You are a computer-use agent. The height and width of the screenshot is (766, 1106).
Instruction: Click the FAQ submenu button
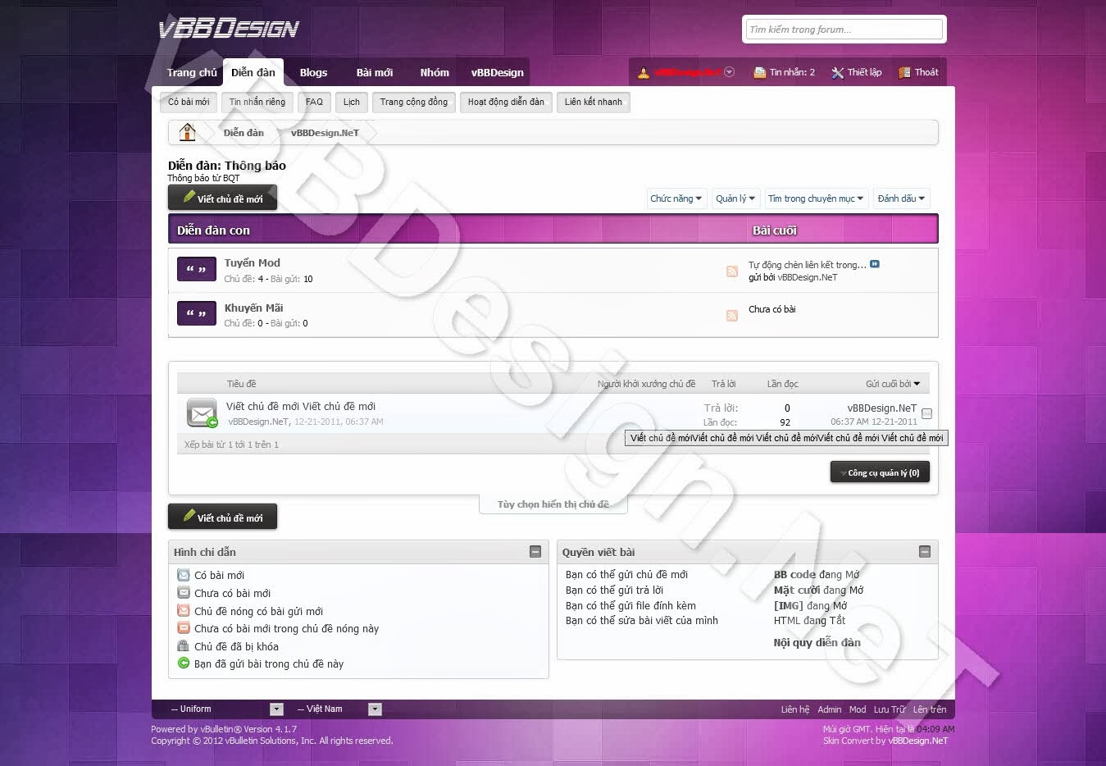314,102
